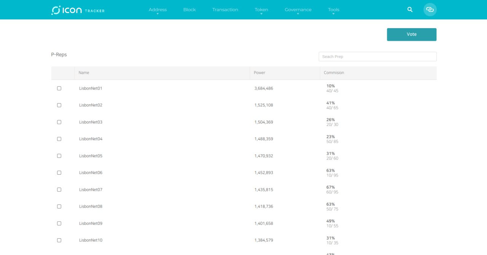The height and width of the screenshot is (255, 487).
Task: Toggle the LisbonNet02 checkbox
Action: click(x=59, y=105)
